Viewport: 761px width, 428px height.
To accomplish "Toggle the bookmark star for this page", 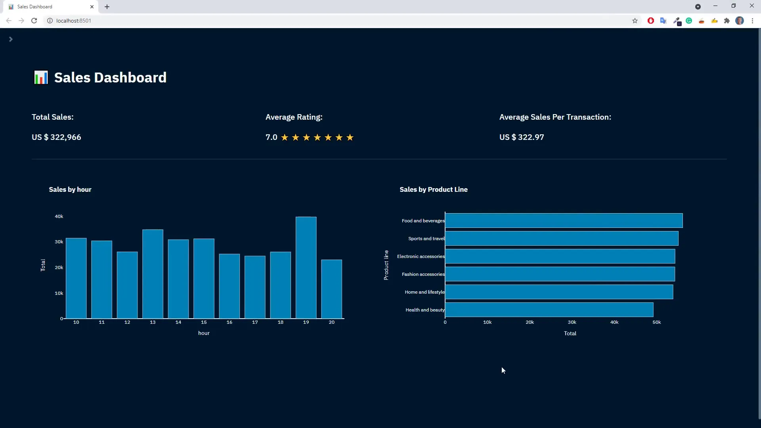I will 635,21.
